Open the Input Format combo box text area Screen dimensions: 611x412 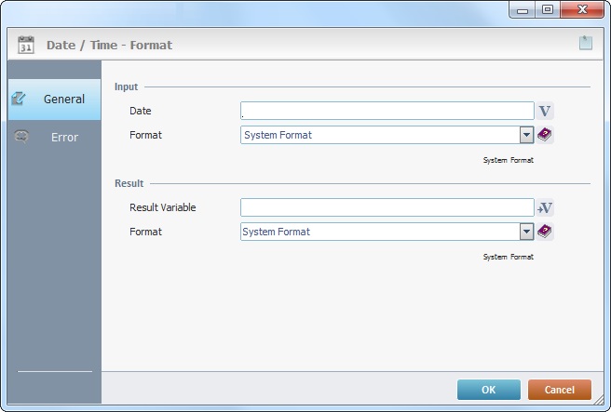point(379,135)
